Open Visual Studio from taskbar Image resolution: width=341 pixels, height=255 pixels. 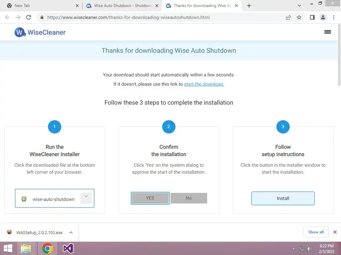pyautogui.click(x=68, y=248)
